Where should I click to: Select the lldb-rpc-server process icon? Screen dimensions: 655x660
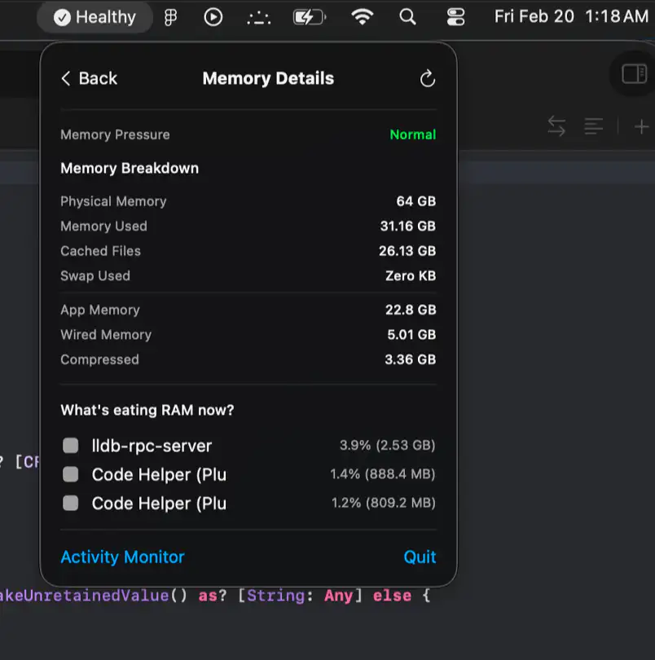point(71,446)
